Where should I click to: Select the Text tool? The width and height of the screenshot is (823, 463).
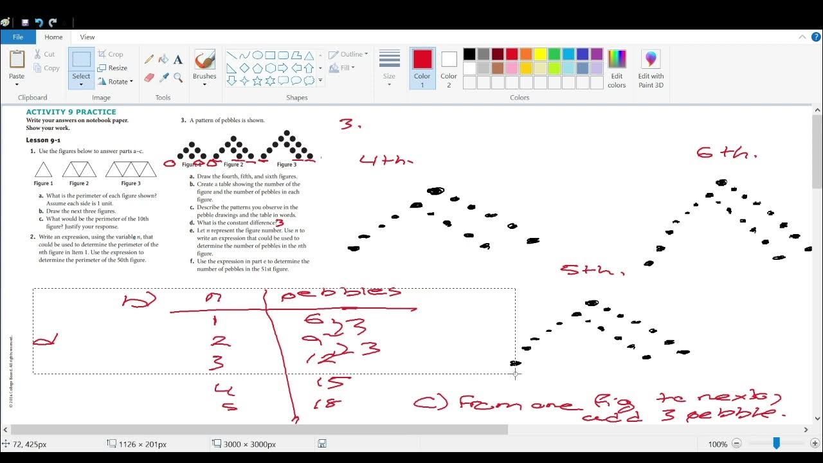point(178,59)
